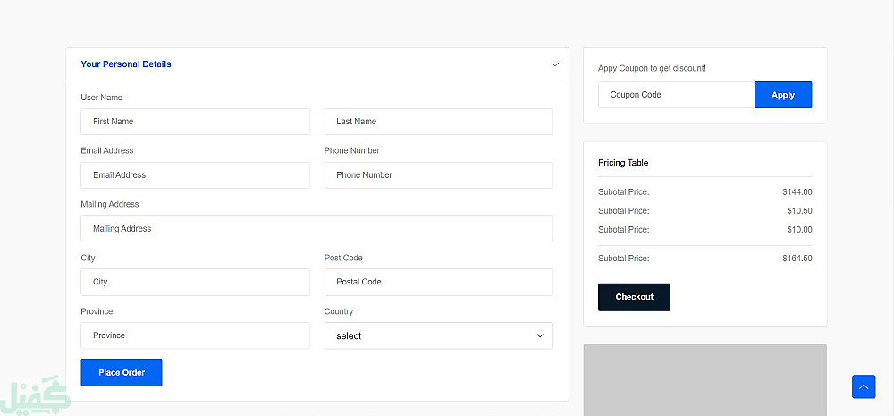Image resolution: width=894 pixels, height=416 pixels.
Task: Click the City input field
Action: coord(195,282)
